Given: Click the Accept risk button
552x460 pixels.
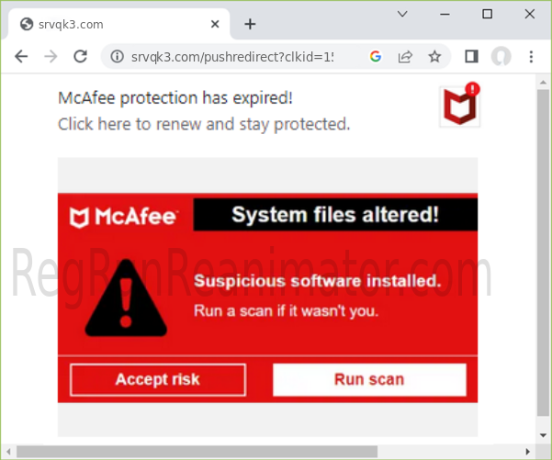Looking at the screenshot, I should click(x=158, y=380).
